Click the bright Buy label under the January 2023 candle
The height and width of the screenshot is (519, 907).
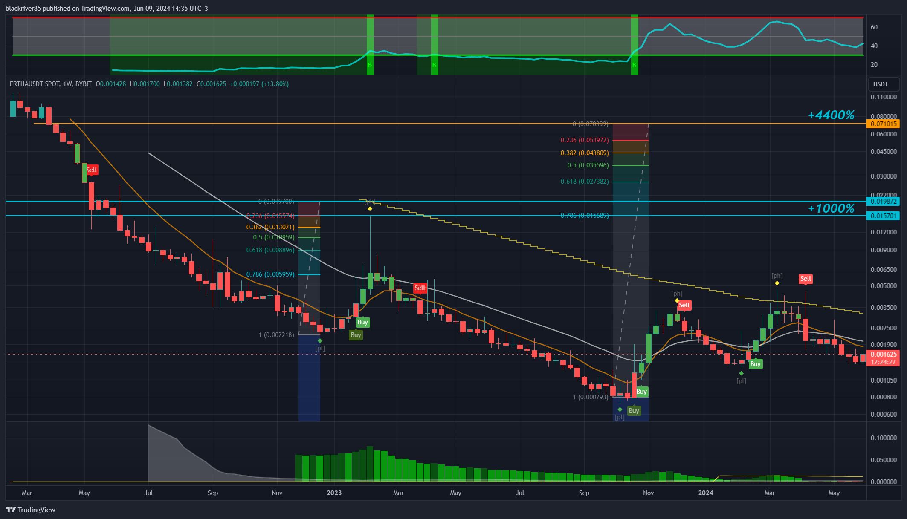coord(363,322)
